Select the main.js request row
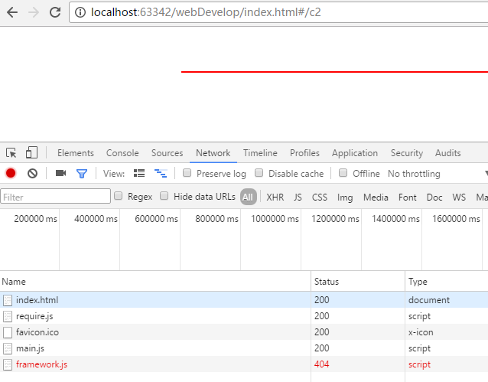 244,348
